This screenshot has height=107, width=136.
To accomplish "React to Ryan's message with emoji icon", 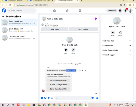I will tap(79, 71).
